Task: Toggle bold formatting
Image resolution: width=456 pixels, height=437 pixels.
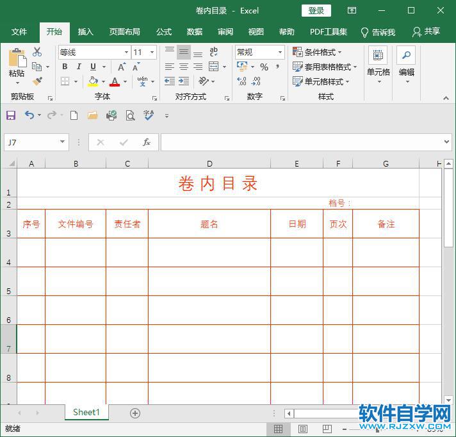Action: point(65,67)
